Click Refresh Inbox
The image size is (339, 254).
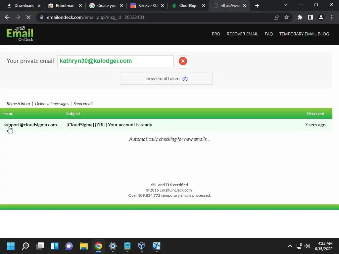19,104
